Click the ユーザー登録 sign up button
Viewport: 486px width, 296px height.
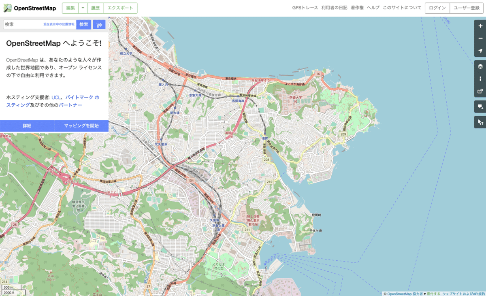pyautogui.click(x=467, y=8)
